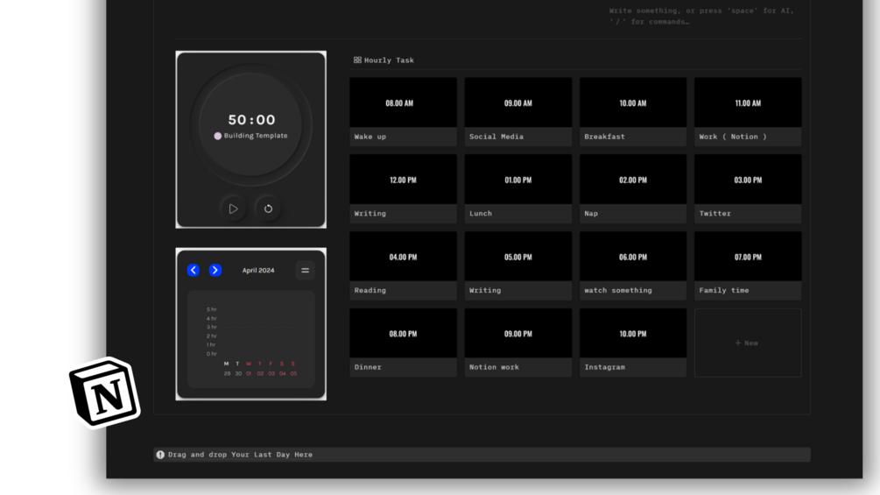Open the 03.00 PM Twitter card

tap(748, 188)
